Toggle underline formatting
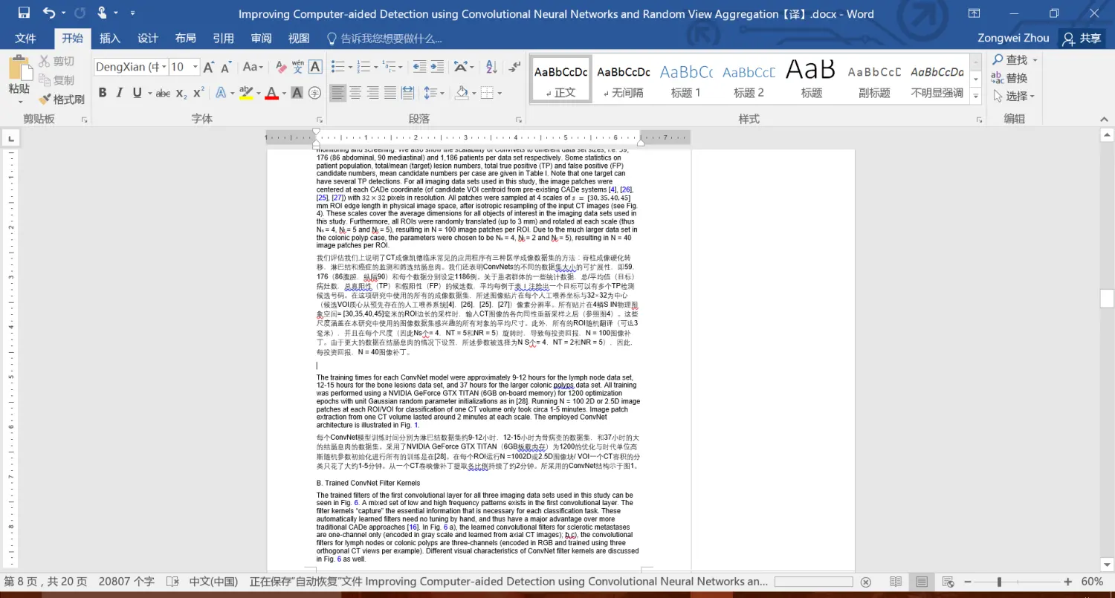 click(137, 93)
